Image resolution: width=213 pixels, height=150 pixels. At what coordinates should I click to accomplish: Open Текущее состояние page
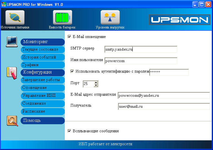coord(43,50)
